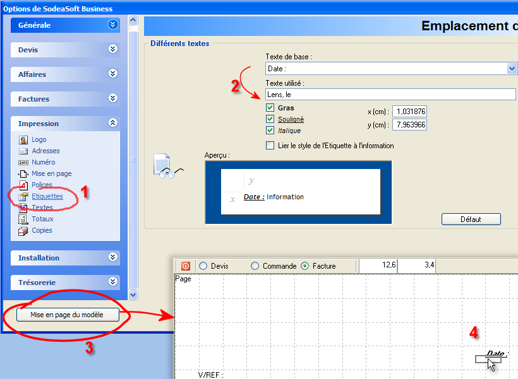Select the Etiquettes link
The width and height of the screenshot is (518, 379).
tap(47, 196)
